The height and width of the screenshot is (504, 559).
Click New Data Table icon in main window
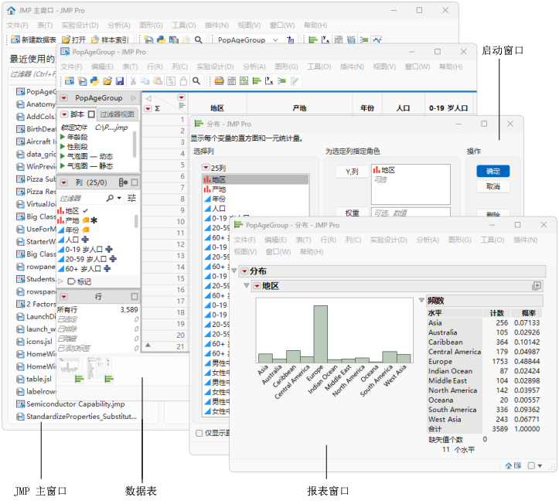[15, 39]
